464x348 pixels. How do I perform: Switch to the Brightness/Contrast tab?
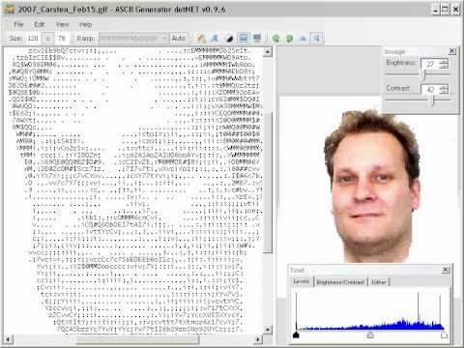340,282
